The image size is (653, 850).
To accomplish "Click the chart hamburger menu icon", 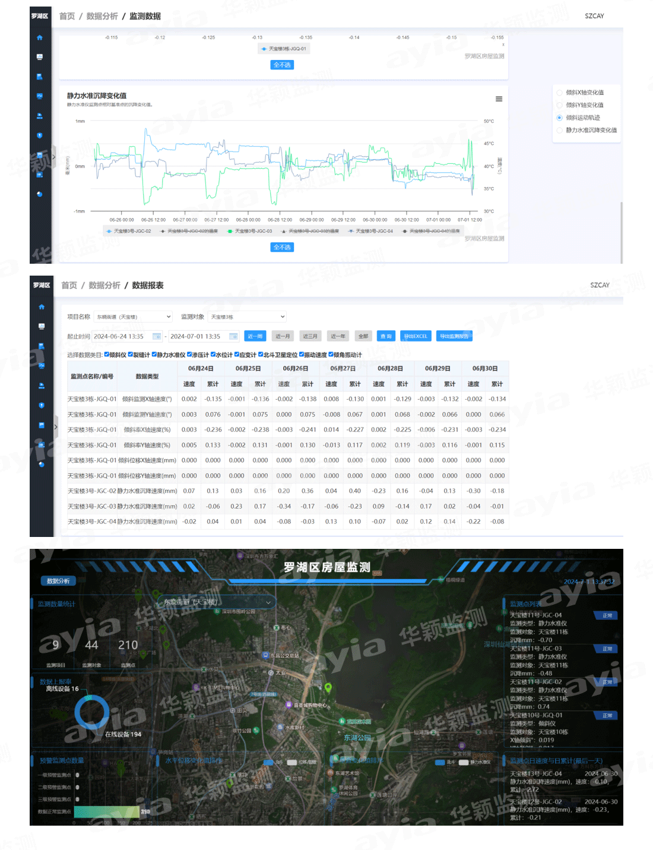I will coord(499,99).
